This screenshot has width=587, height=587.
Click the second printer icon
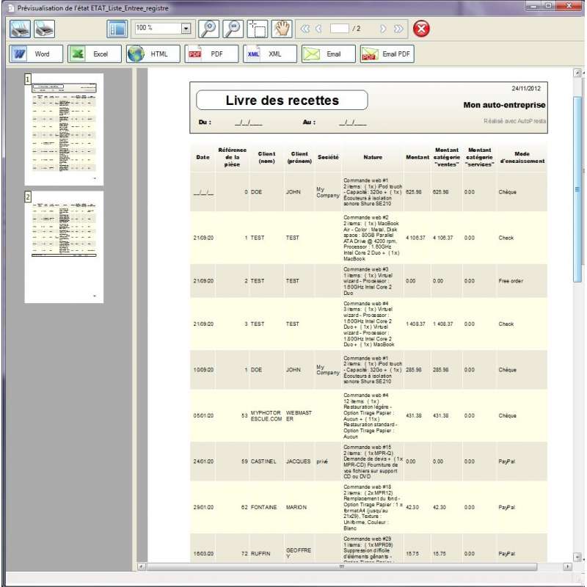(44, 29)
